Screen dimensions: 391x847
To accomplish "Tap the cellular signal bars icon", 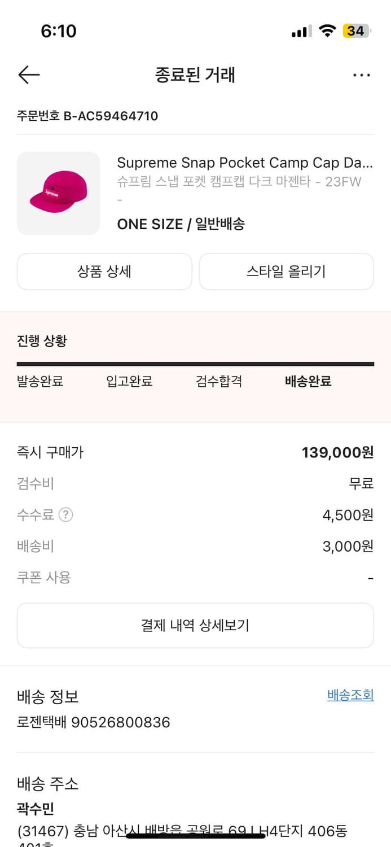I will click(301, 32).
